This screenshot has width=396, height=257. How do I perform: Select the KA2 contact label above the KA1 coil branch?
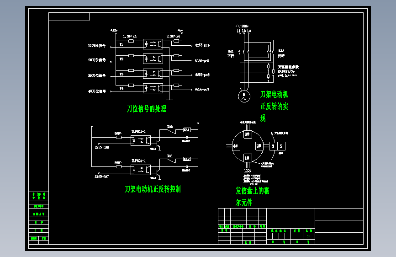170,127
